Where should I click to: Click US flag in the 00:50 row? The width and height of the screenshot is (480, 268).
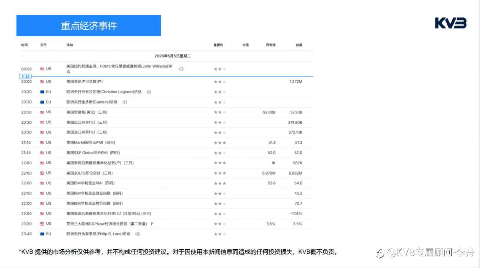click(x=42, y=69)
